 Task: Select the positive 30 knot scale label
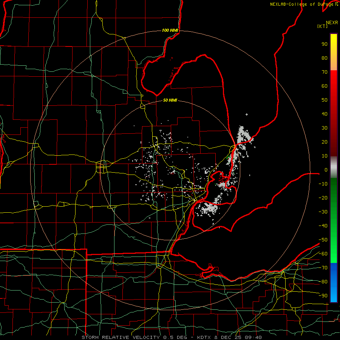(x=325, y=128)
